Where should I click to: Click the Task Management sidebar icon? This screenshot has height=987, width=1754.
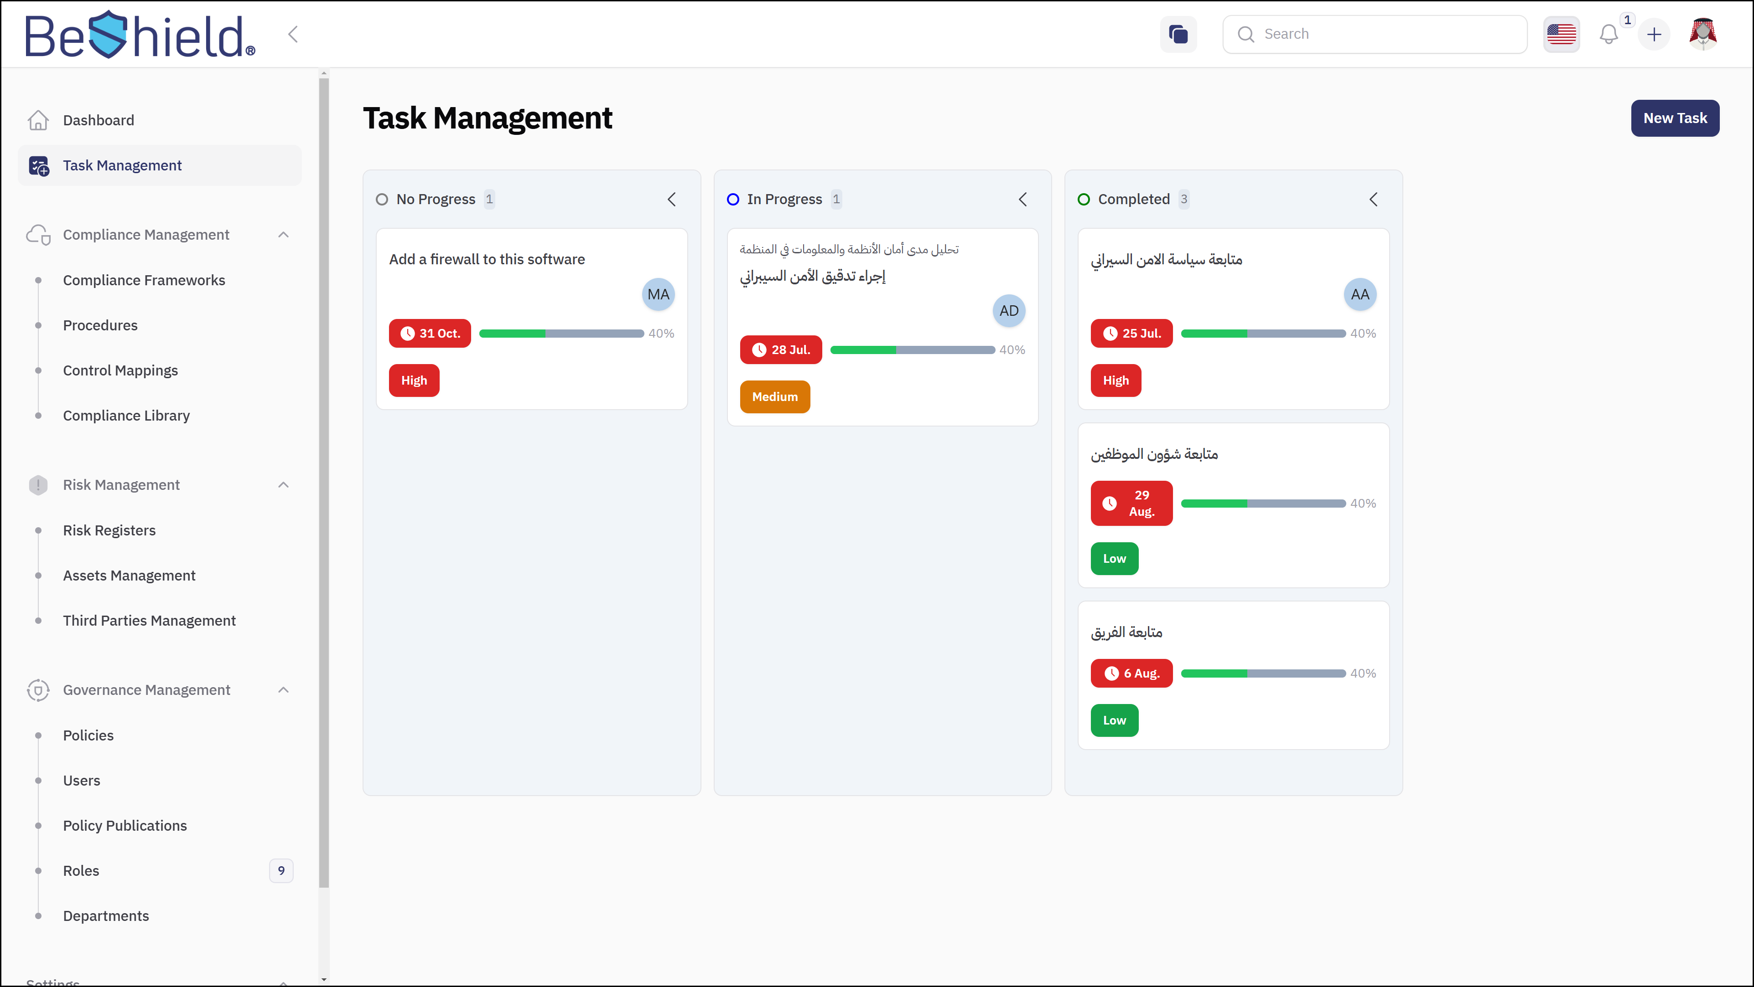[39, 166]
